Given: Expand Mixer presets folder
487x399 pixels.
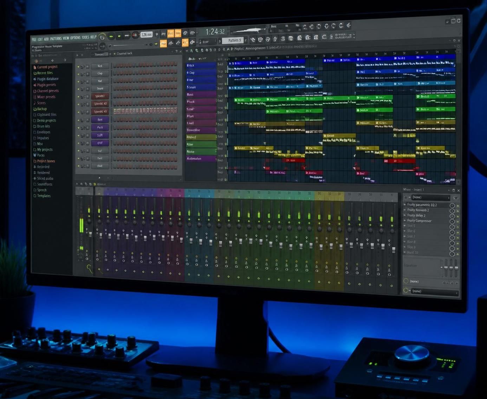Looking at the screenshot, I should [x=46, y=97].
